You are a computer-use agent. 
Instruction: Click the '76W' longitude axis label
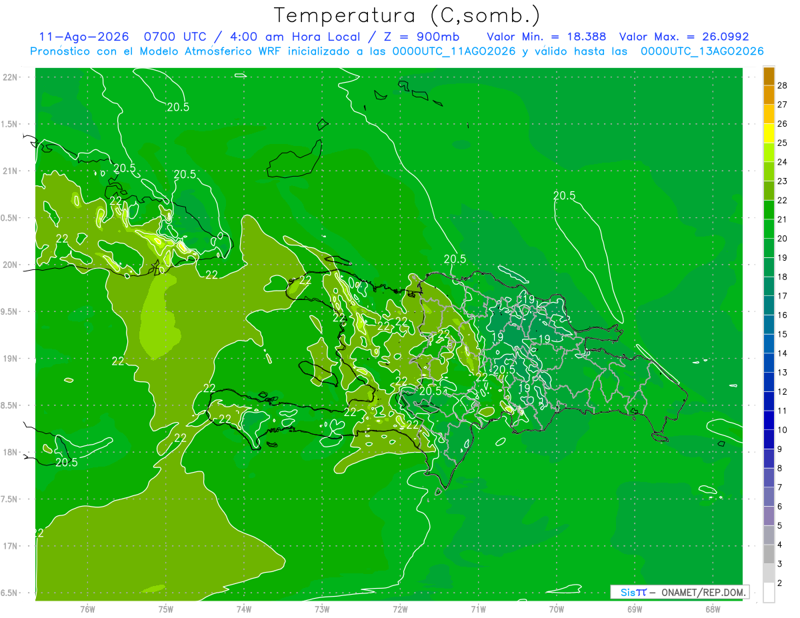point(87,609)
